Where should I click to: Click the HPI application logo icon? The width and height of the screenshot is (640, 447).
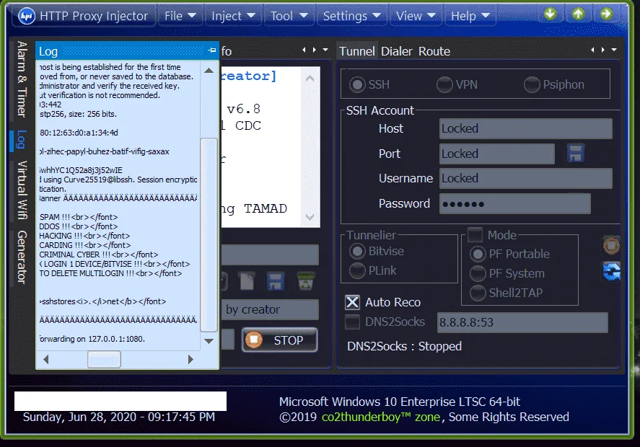tap(27, 16)
